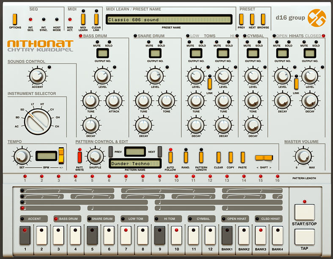Screen dimensions: 333x259
Task: Click the Bass Drum Attack knob
Action: pos(114,101)
